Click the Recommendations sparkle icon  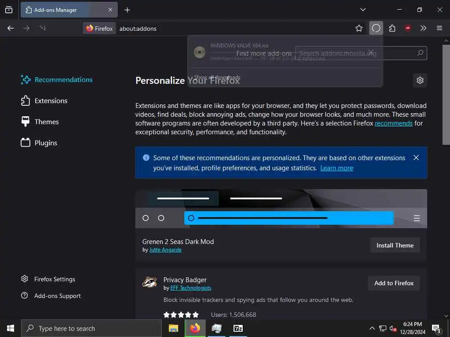click(25, 80)
